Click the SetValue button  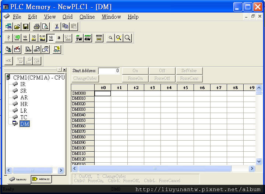pos(189,71)
